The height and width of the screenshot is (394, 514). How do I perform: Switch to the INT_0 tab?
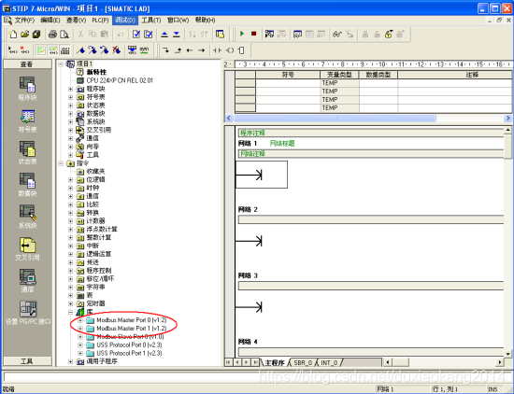(x=329, y=362)
